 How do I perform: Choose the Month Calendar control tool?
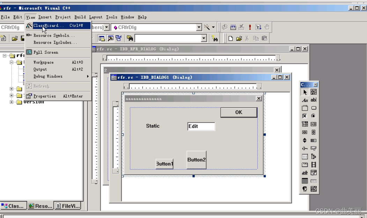click(305, 181)
